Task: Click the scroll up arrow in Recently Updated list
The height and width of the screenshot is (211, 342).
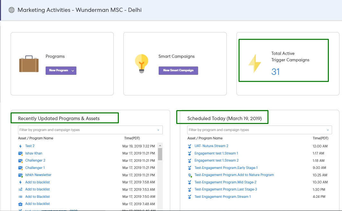Action: pyautogui.click(x=160, y=145)
